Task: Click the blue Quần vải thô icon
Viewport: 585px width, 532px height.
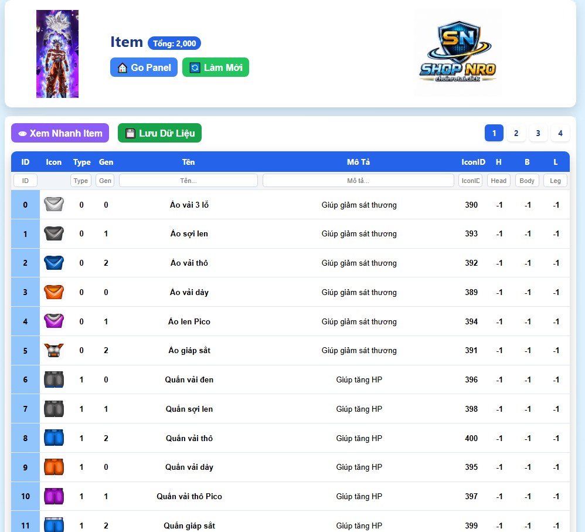Action: click(54, 438)
